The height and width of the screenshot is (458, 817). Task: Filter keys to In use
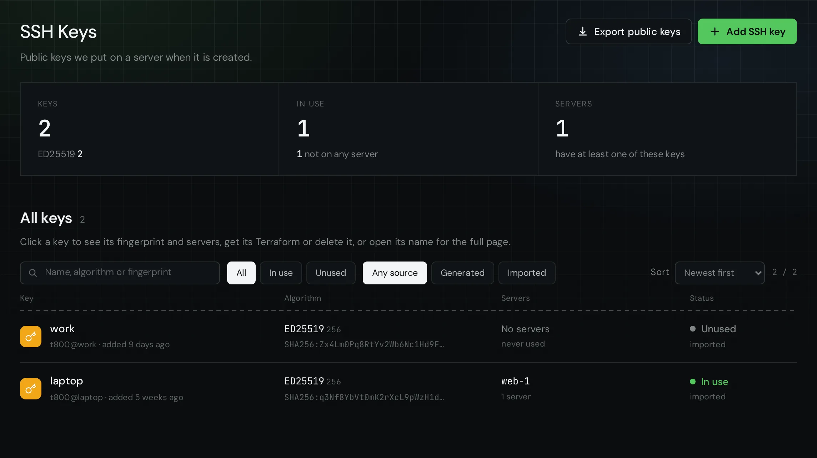click(281, 273)
